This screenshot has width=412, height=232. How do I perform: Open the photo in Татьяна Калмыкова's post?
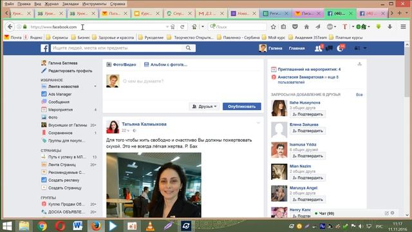tap(154, 185)
